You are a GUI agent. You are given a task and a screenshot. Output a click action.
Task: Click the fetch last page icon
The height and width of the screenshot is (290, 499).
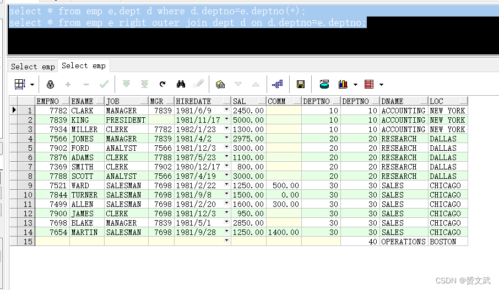[144, 84]
